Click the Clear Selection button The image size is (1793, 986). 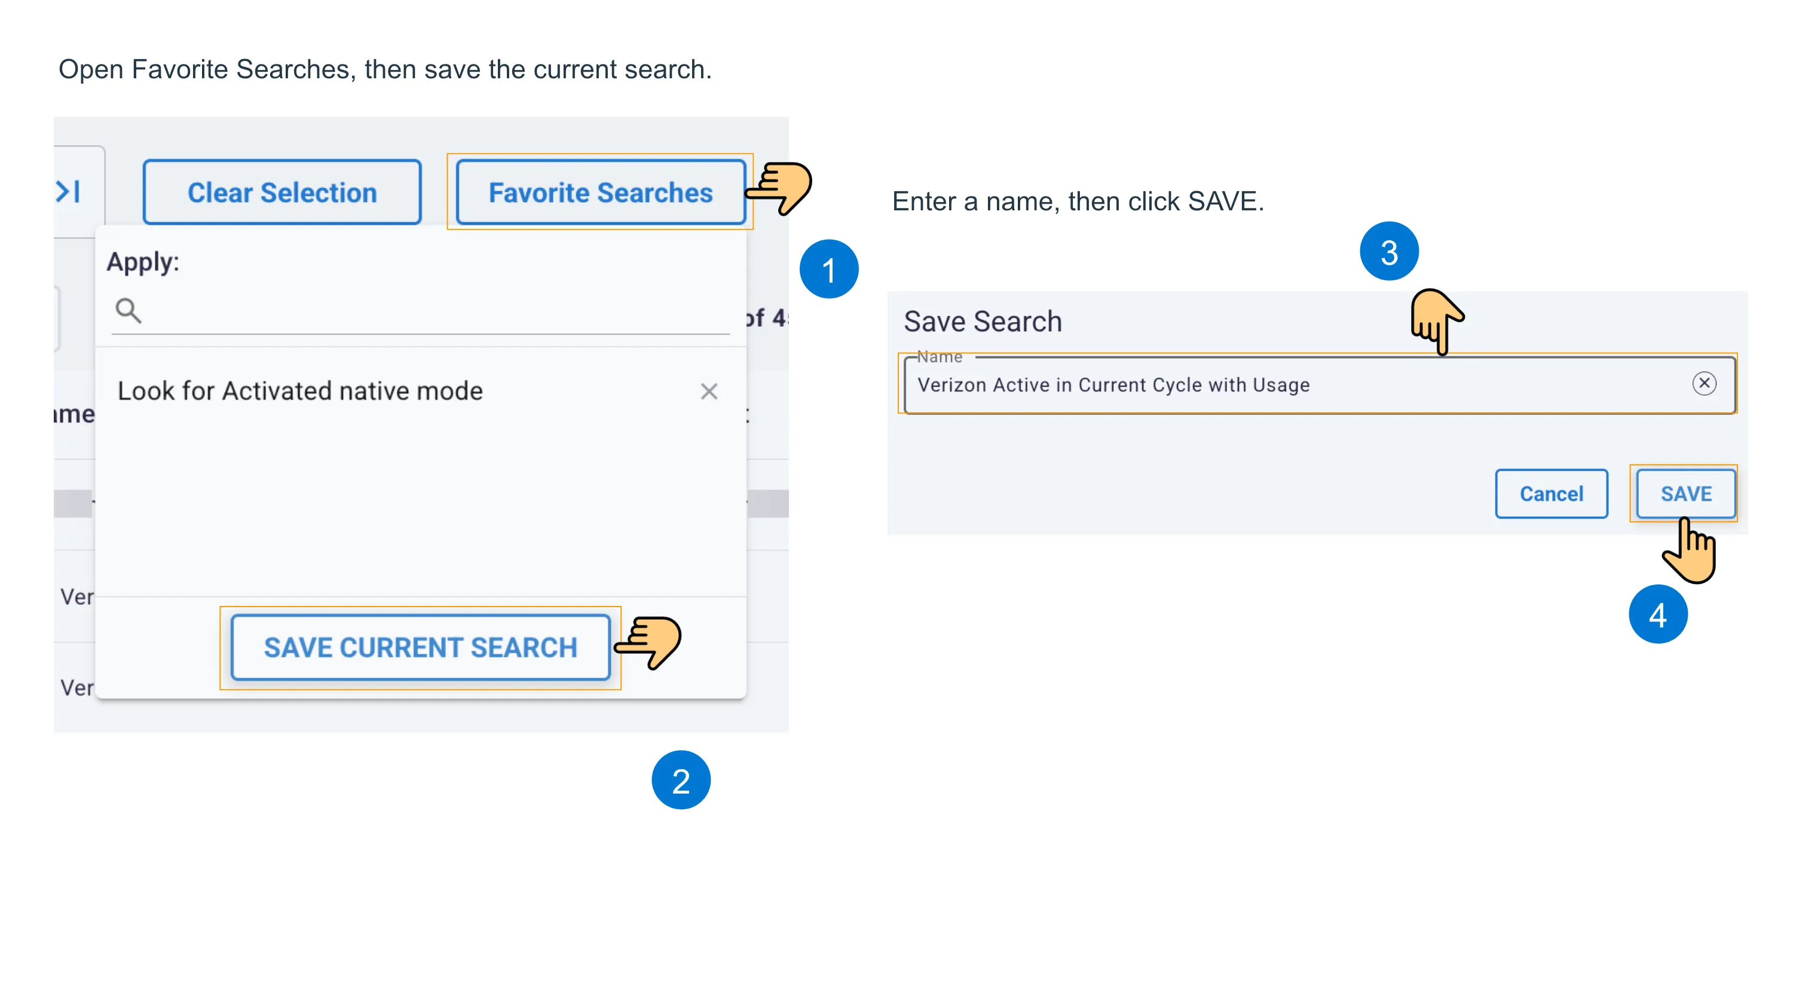click(x=282, y=192)
